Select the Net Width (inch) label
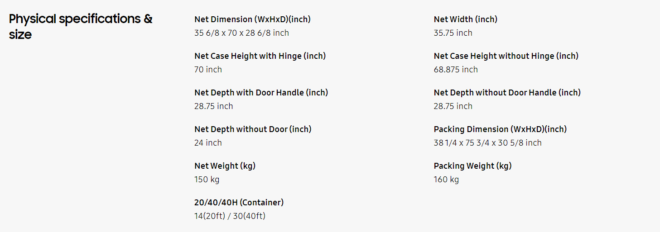The image size is (660, 232). click(465, 19)
